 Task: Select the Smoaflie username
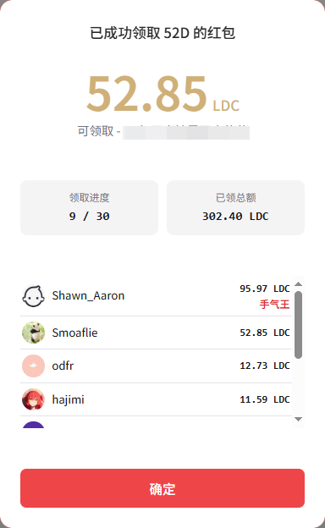point(74,333)
